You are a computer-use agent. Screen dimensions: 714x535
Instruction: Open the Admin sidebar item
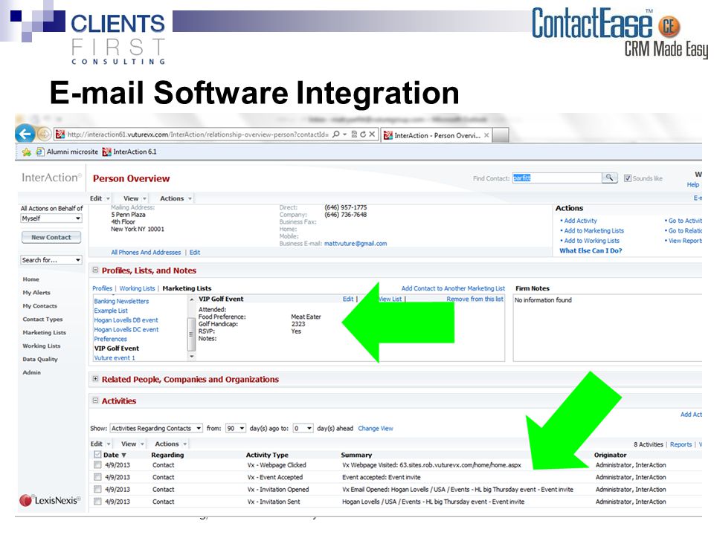coord(31,372)
